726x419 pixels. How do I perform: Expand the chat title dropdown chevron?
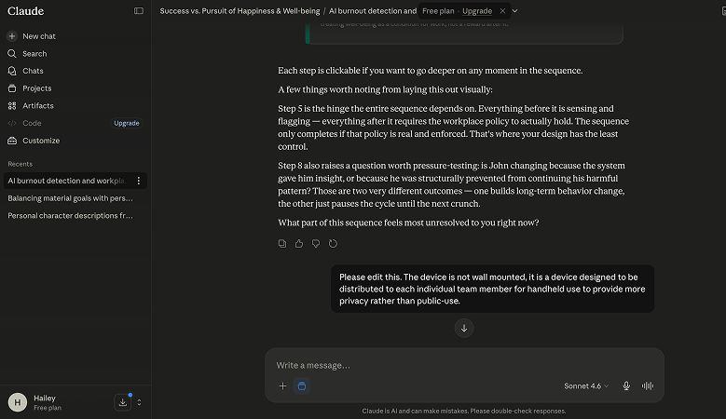tap(514, 10)
